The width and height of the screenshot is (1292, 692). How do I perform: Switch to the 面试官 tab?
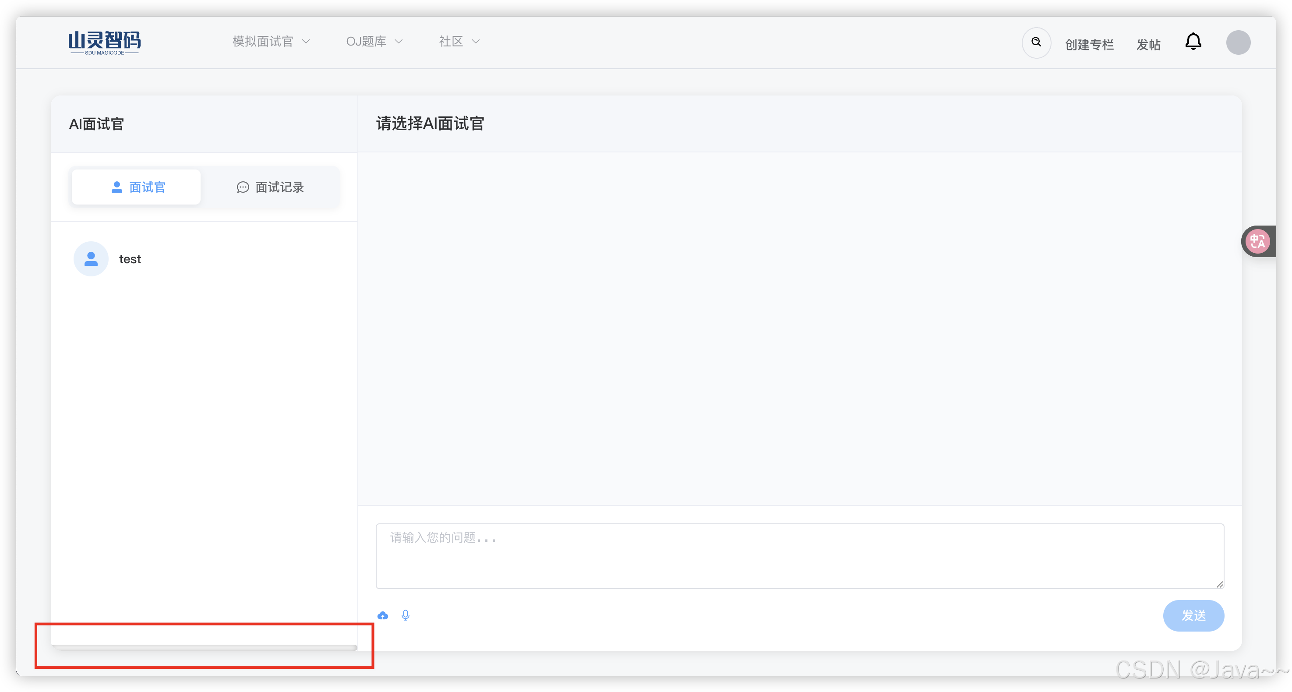[136, 187]
